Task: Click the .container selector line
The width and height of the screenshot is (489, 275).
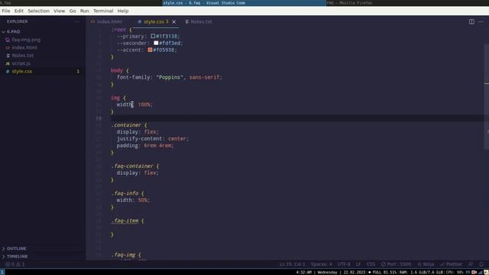Action: click(x=128, y=125)
